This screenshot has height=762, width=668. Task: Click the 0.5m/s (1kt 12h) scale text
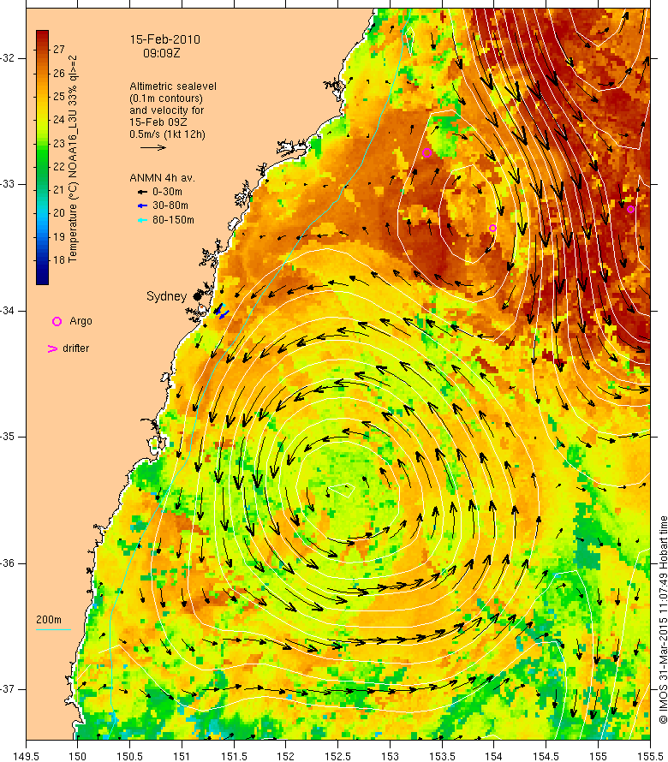point(167,134)
